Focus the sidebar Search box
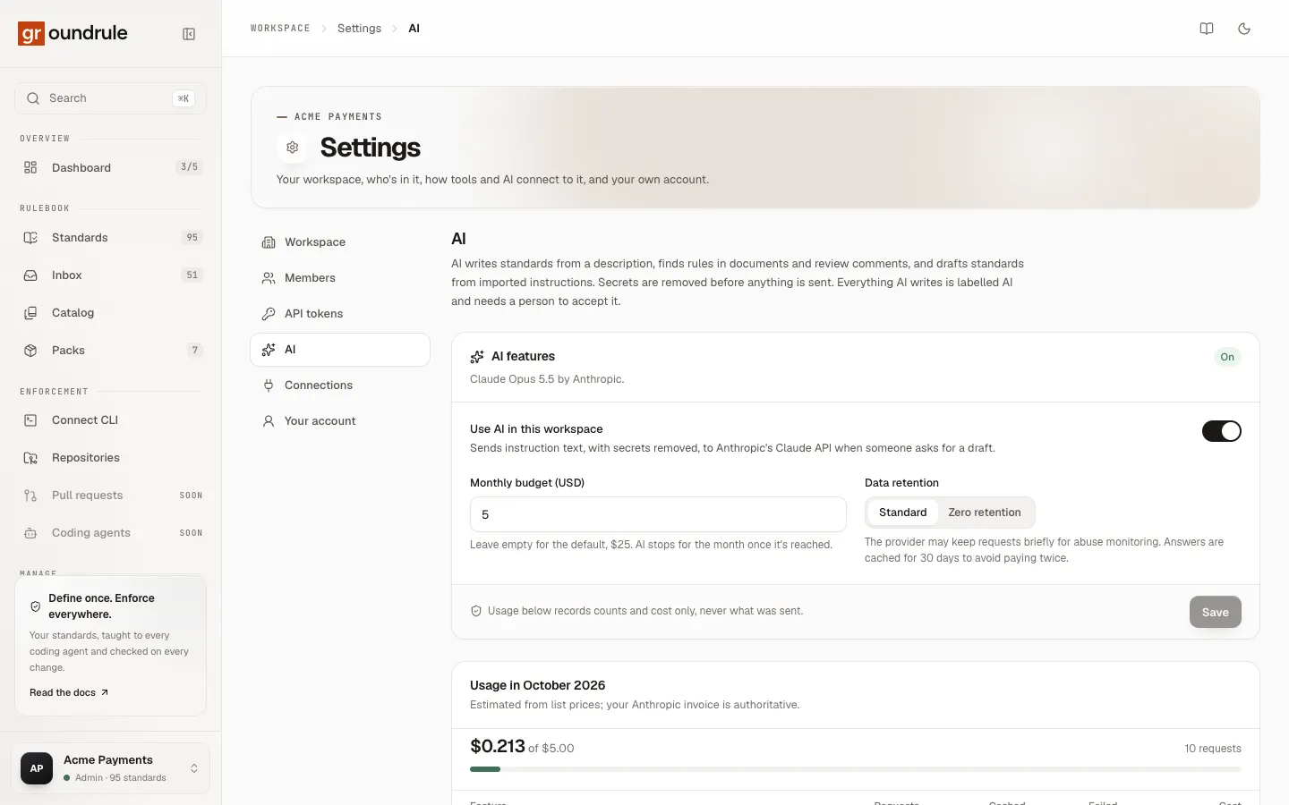1289x805 pixels. coord(111,98)
